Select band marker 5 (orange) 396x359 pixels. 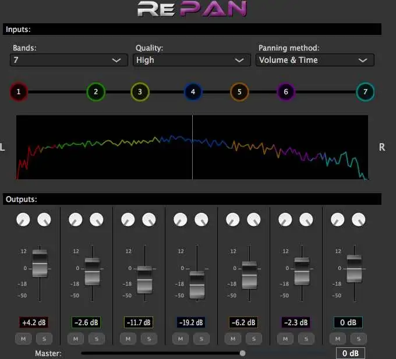tap(239, 91)
